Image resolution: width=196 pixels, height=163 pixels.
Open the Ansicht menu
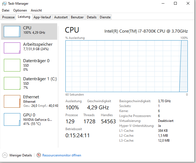click(x=36, y=10)
